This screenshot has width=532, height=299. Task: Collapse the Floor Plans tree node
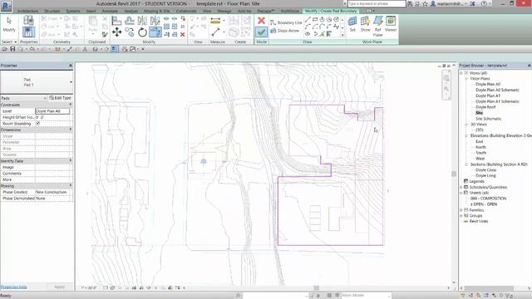coord(467,79)
